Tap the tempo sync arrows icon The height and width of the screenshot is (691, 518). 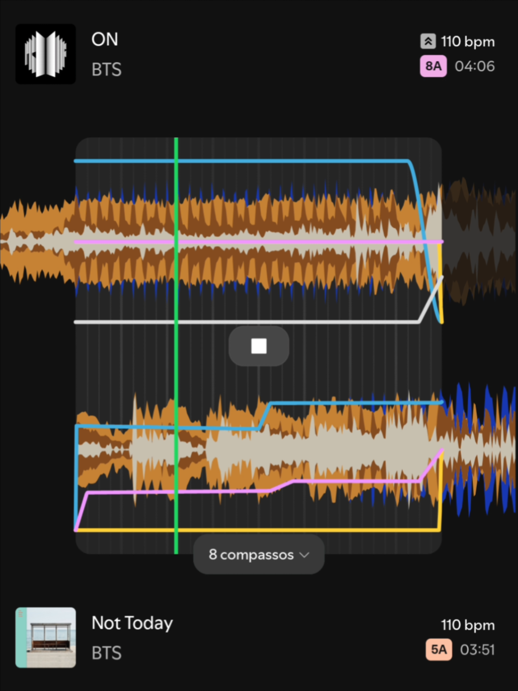[x=428, y=41]
